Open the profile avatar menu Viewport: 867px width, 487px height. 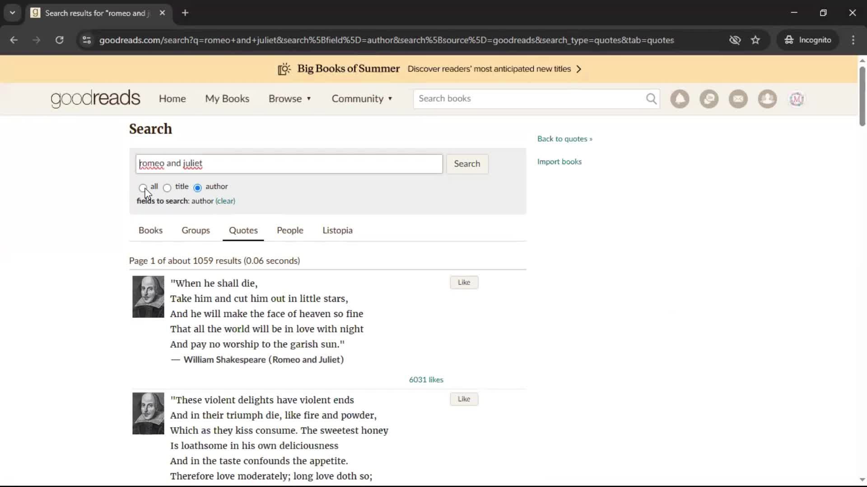click(x=797, y=99)
